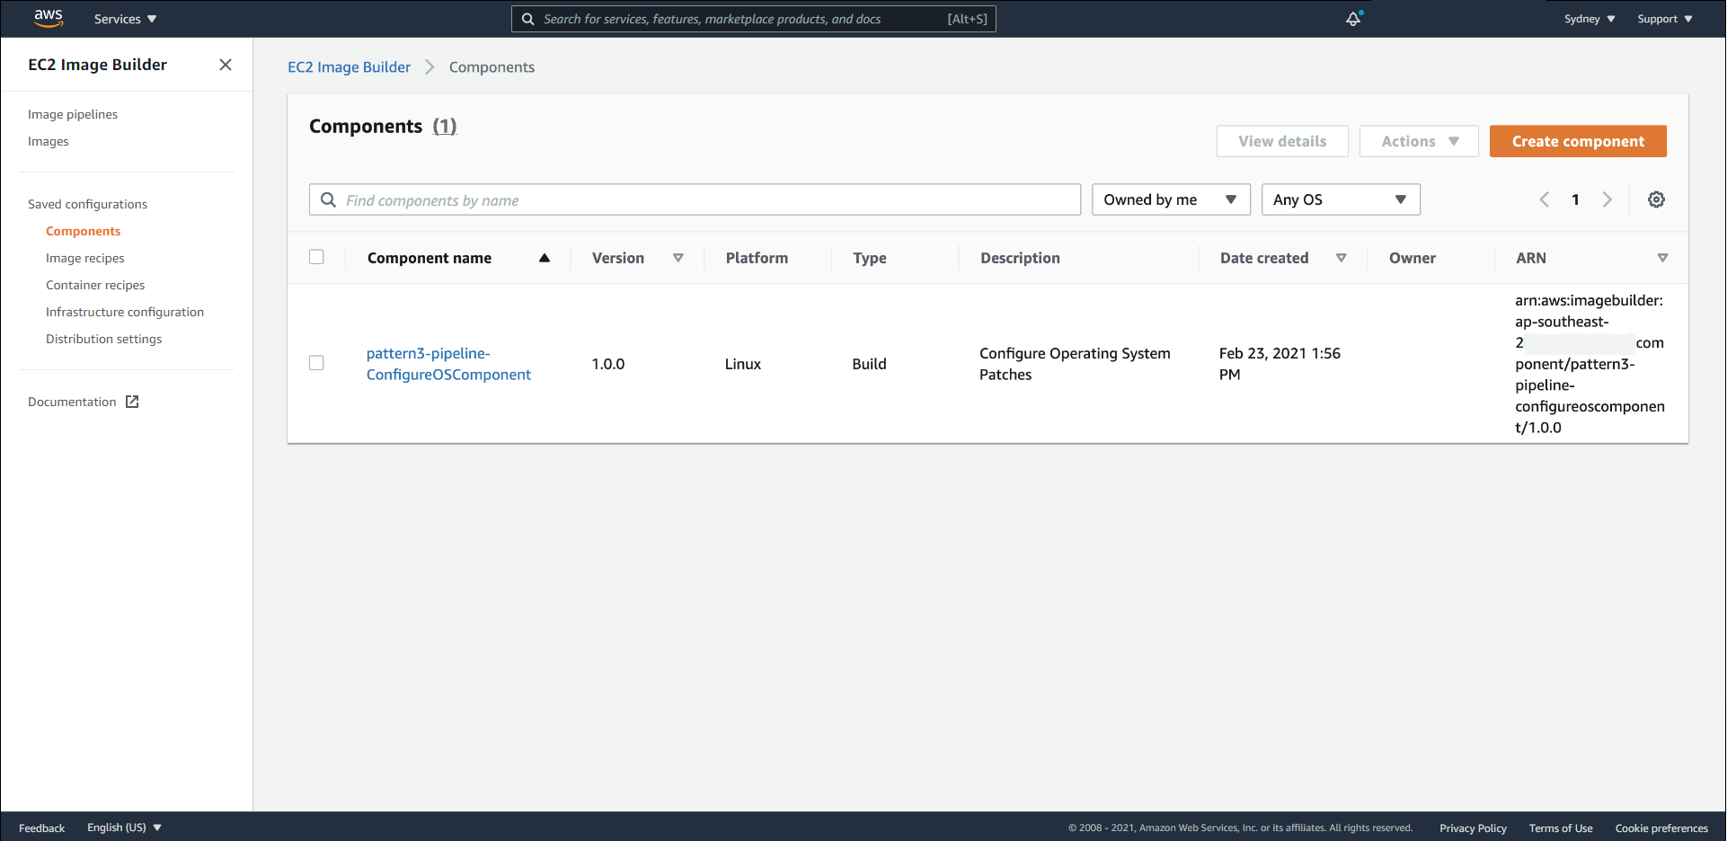Open Infrastructure configuration
The width and height of the screenshot is (1727, 841).
pyautogui.click(x=125, y=312)
